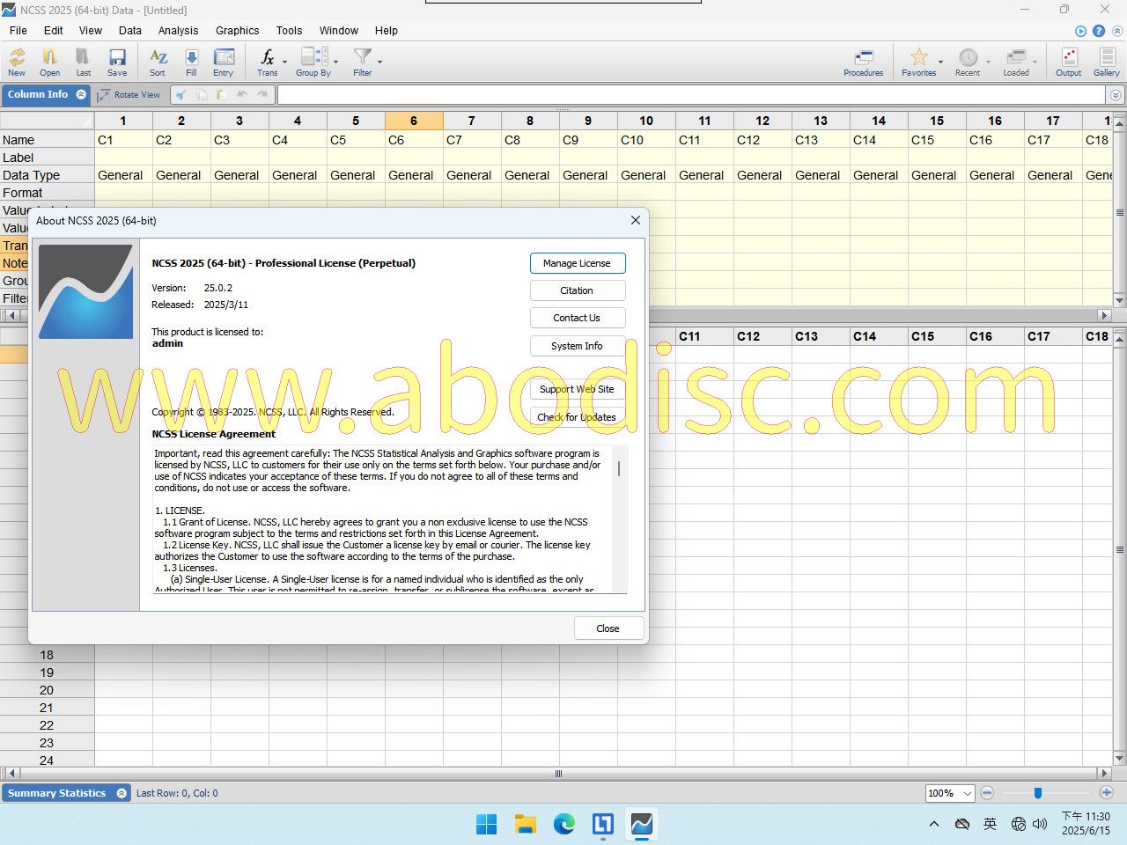Collapse the Column Info panel
The image size is (1127, 845).
coord(81,94)
